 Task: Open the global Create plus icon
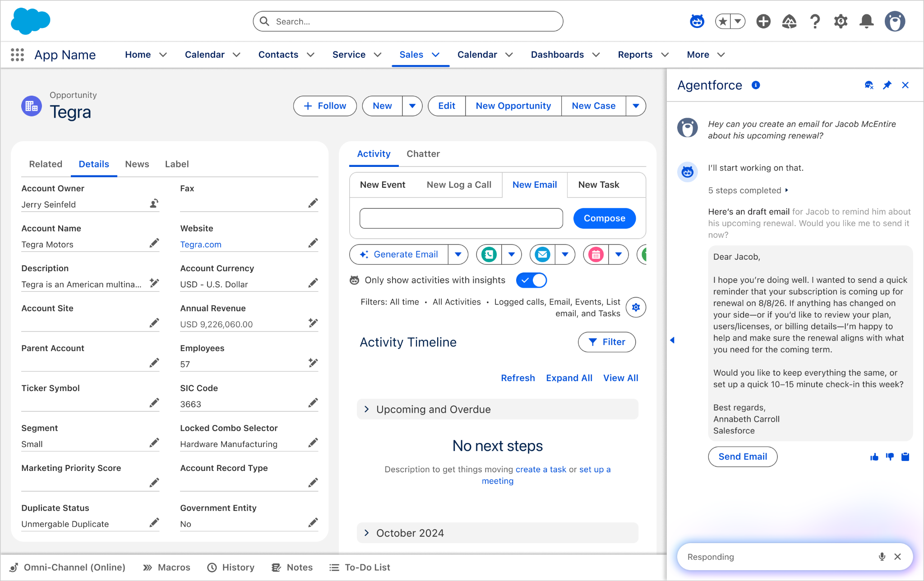pyautogui.click(x=763, y=21)
